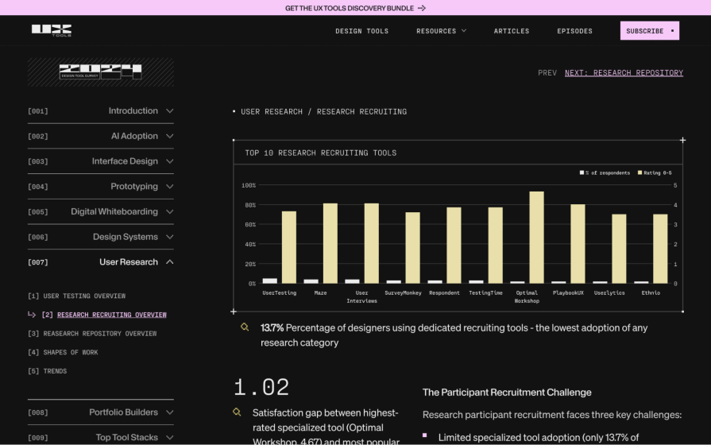Image resolution: width=711 pixels, height=445 pixels.
Task: Open User Testing Overview sub-item
Action: (77, 296)
